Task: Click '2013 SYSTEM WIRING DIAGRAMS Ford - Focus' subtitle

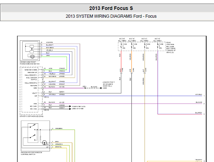Action: (111, 16)
